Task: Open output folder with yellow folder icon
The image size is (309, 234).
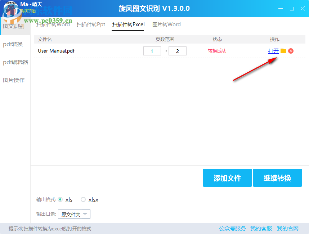Action: pyautogui.click(x=283, y=51)
